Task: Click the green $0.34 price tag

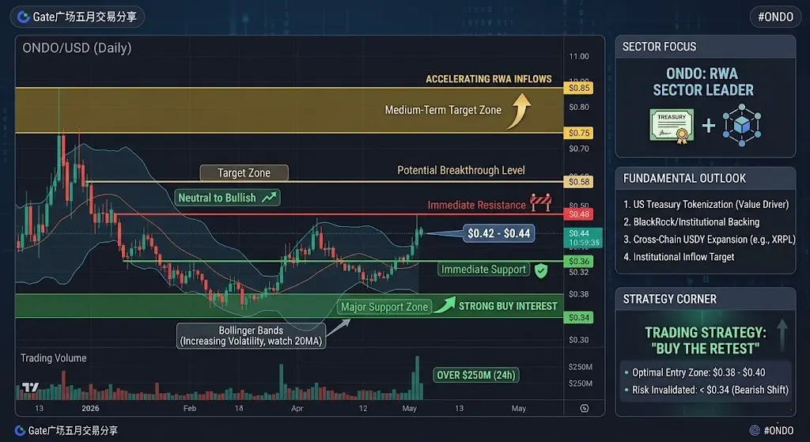Action: pos(578,318)
